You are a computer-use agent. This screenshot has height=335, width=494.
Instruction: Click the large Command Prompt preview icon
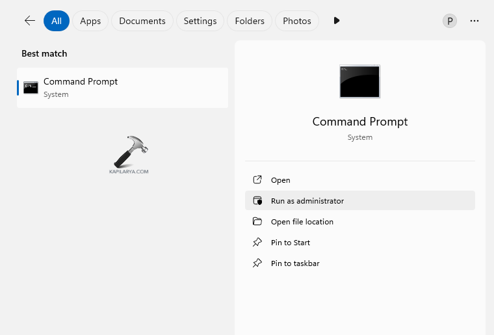click(359, 82)
